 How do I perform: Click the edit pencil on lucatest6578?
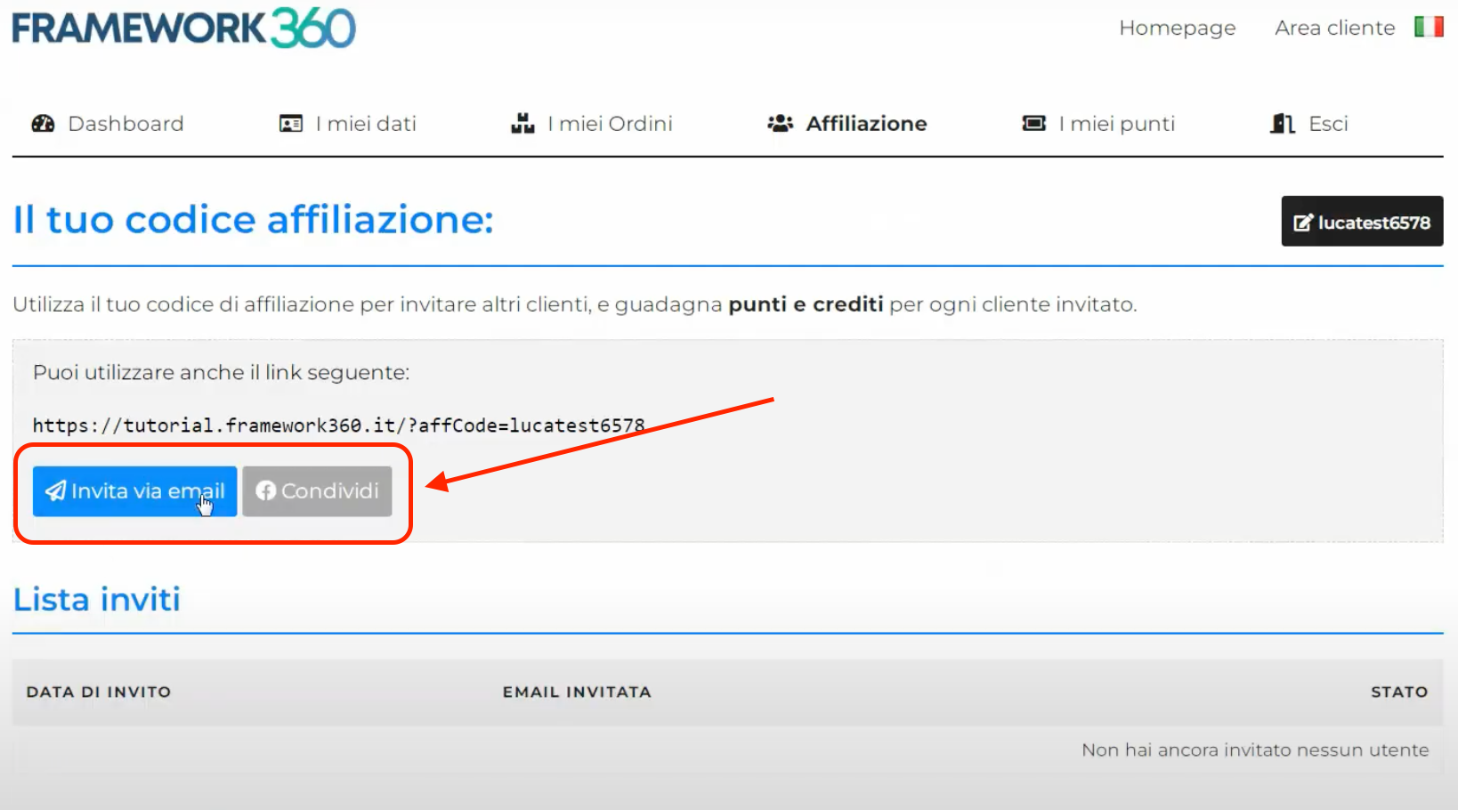1305,221
